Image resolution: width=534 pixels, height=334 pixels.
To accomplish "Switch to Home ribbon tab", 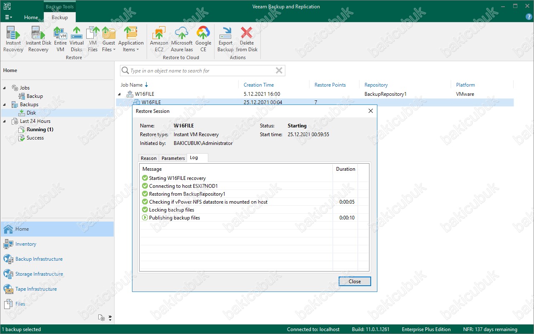I will [x=31, y=17].
